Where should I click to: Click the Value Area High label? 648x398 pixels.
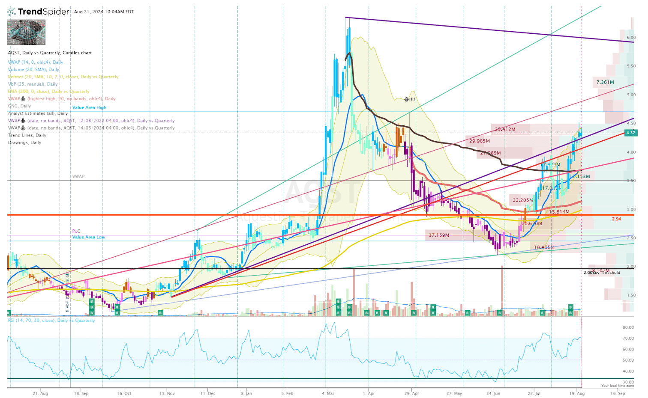tap(89, 107)
